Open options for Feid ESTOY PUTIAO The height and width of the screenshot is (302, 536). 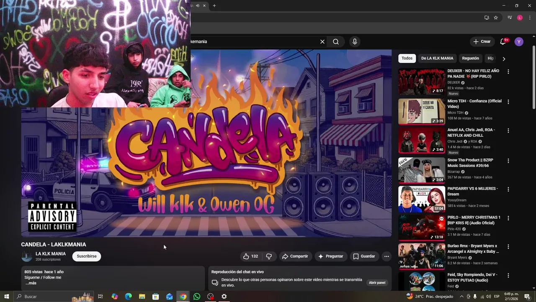click(508, 276)
